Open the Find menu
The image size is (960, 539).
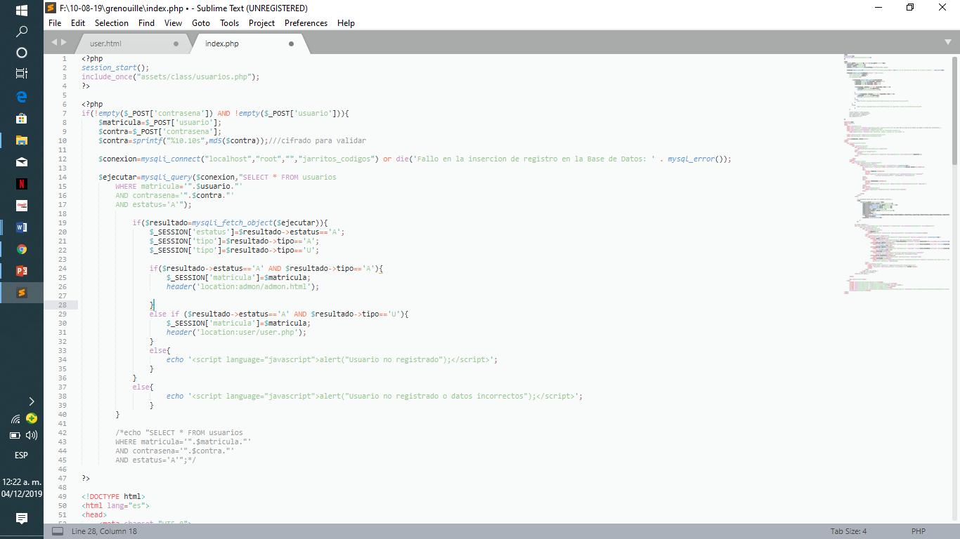tap(146, 23)
